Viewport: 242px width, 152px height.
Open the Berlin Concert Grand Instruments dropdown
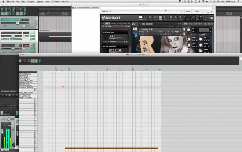click(114, 41)
